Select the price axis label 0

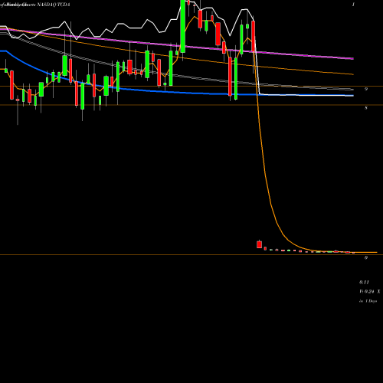coord(366,257)
